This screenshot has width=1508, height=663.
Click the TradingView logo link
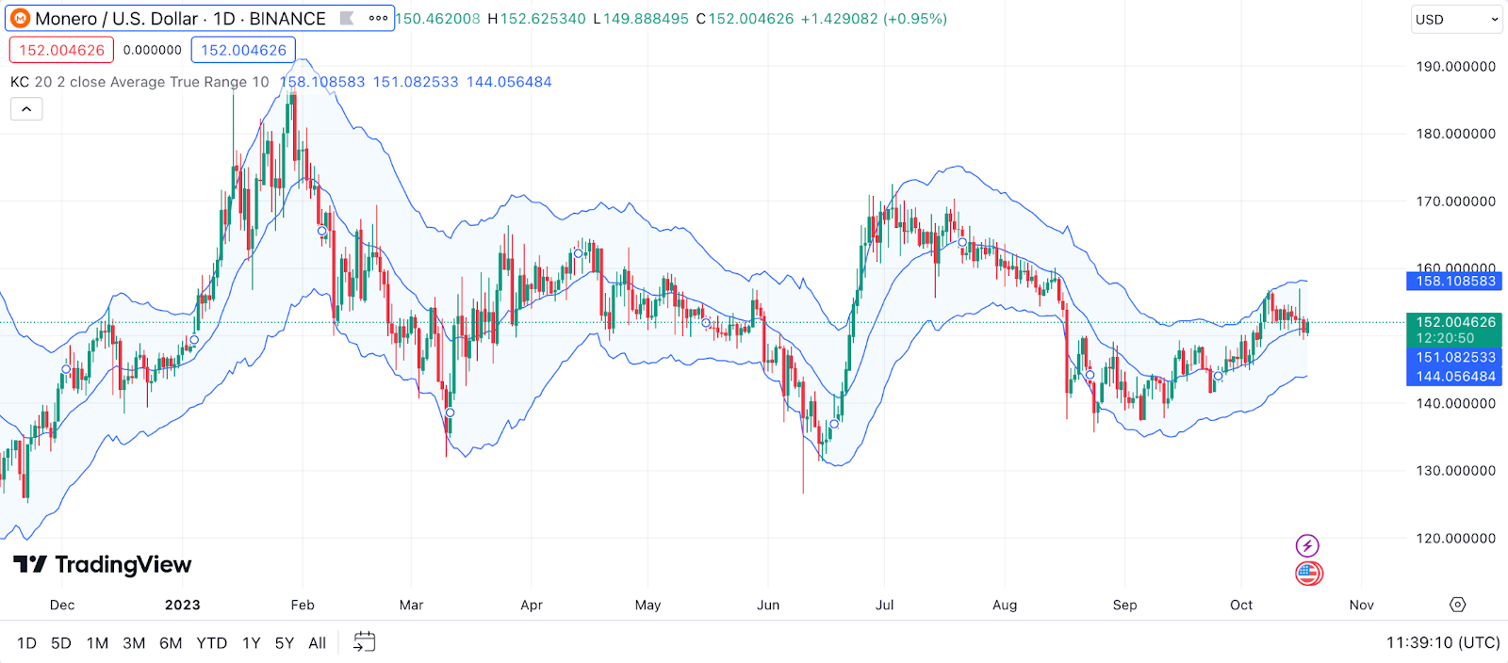[103, 564]
